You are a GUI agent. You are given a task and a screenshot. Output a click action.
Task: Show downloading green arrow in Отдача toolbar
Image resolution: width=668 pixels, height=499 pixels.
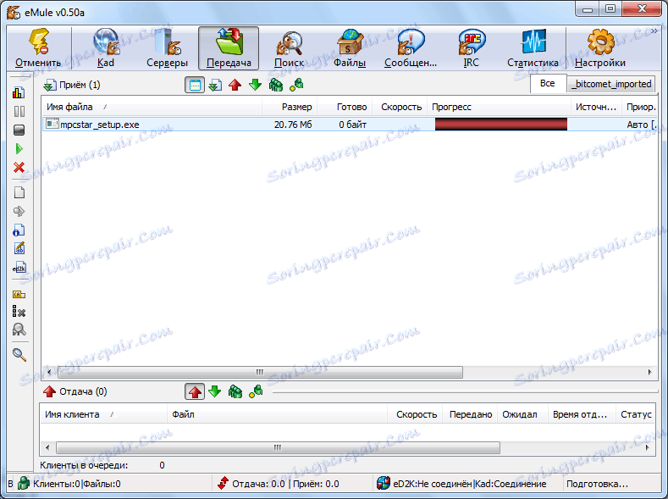215,391
